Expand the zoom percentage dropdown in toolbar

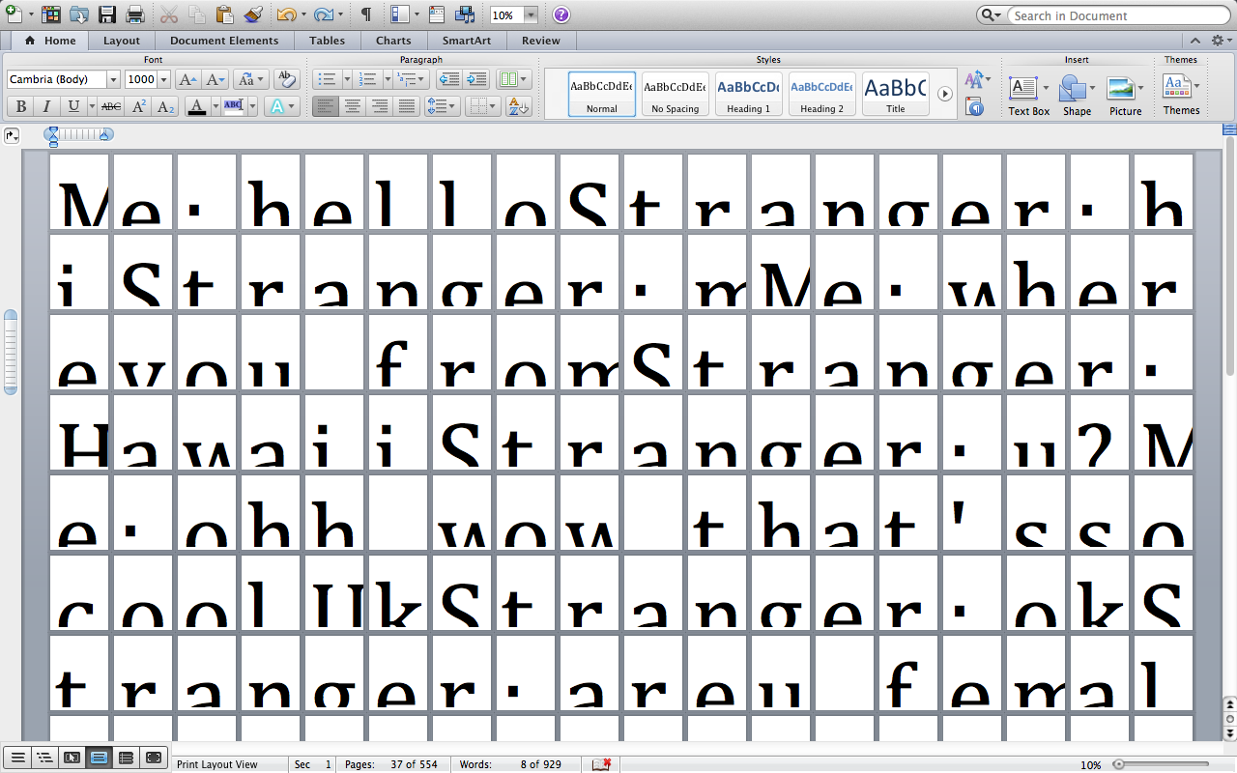[531, 15]
